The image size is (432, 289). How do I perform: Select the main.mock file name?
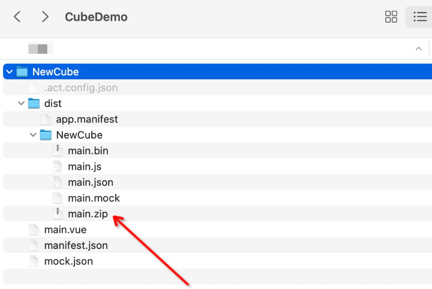click(94, 198)
